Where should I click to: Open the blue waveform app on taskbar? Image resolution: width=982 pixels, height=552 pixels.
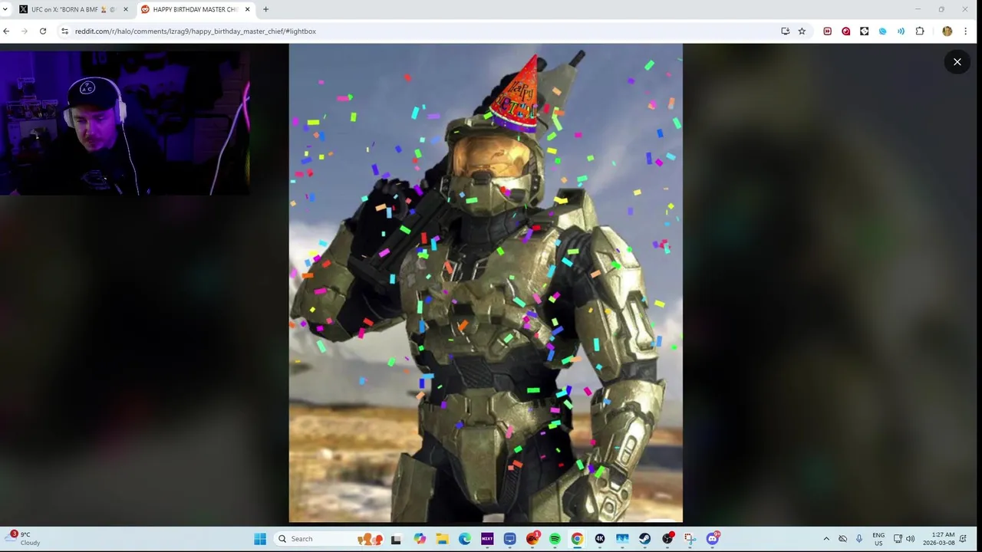coord(622,538)
